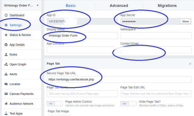Go to App Details page
Viewport: 194px width, 116px height.
click(21, 45)
